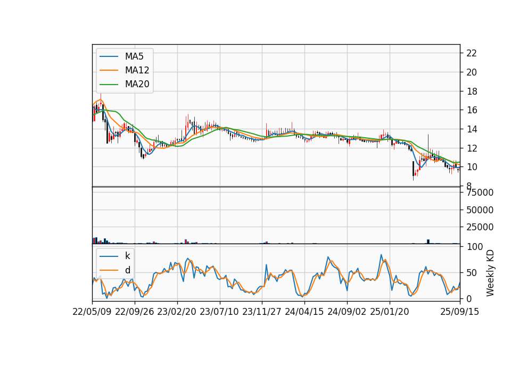
Task: Click the price axis value 20
Action: [x=472, y=72]
